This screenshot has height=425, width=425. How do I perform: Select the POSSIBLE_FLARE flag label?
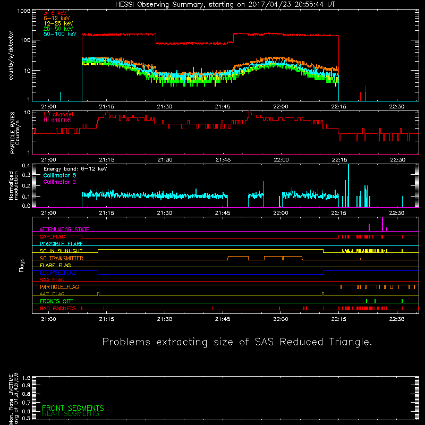point(61,244)
